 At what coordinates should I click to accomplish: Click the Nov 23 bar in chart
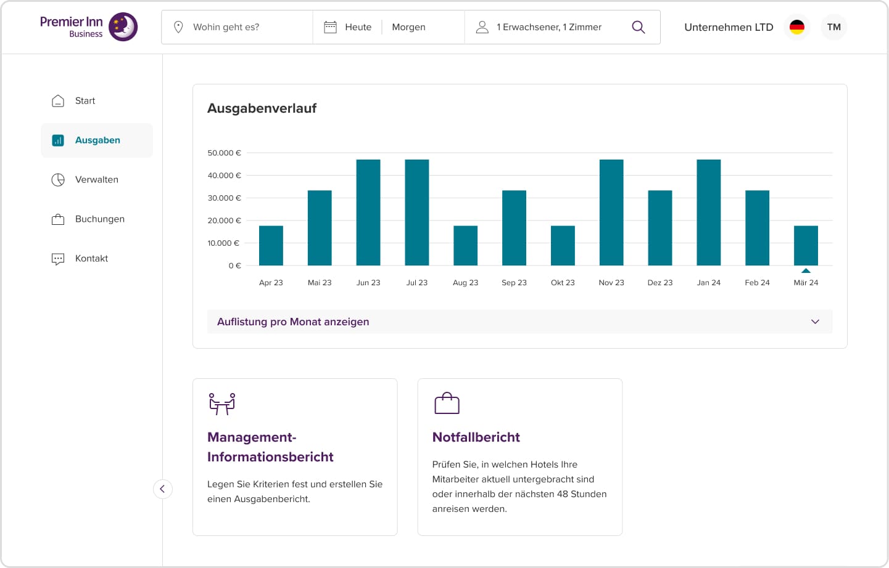[611, 213]
